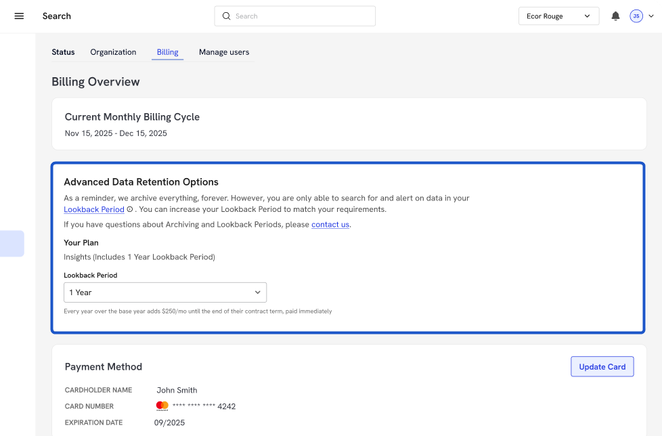Open the hamburger navigation menu
Image resolution: width=662 pixels, height=436 pixels.
coord(19,16)
